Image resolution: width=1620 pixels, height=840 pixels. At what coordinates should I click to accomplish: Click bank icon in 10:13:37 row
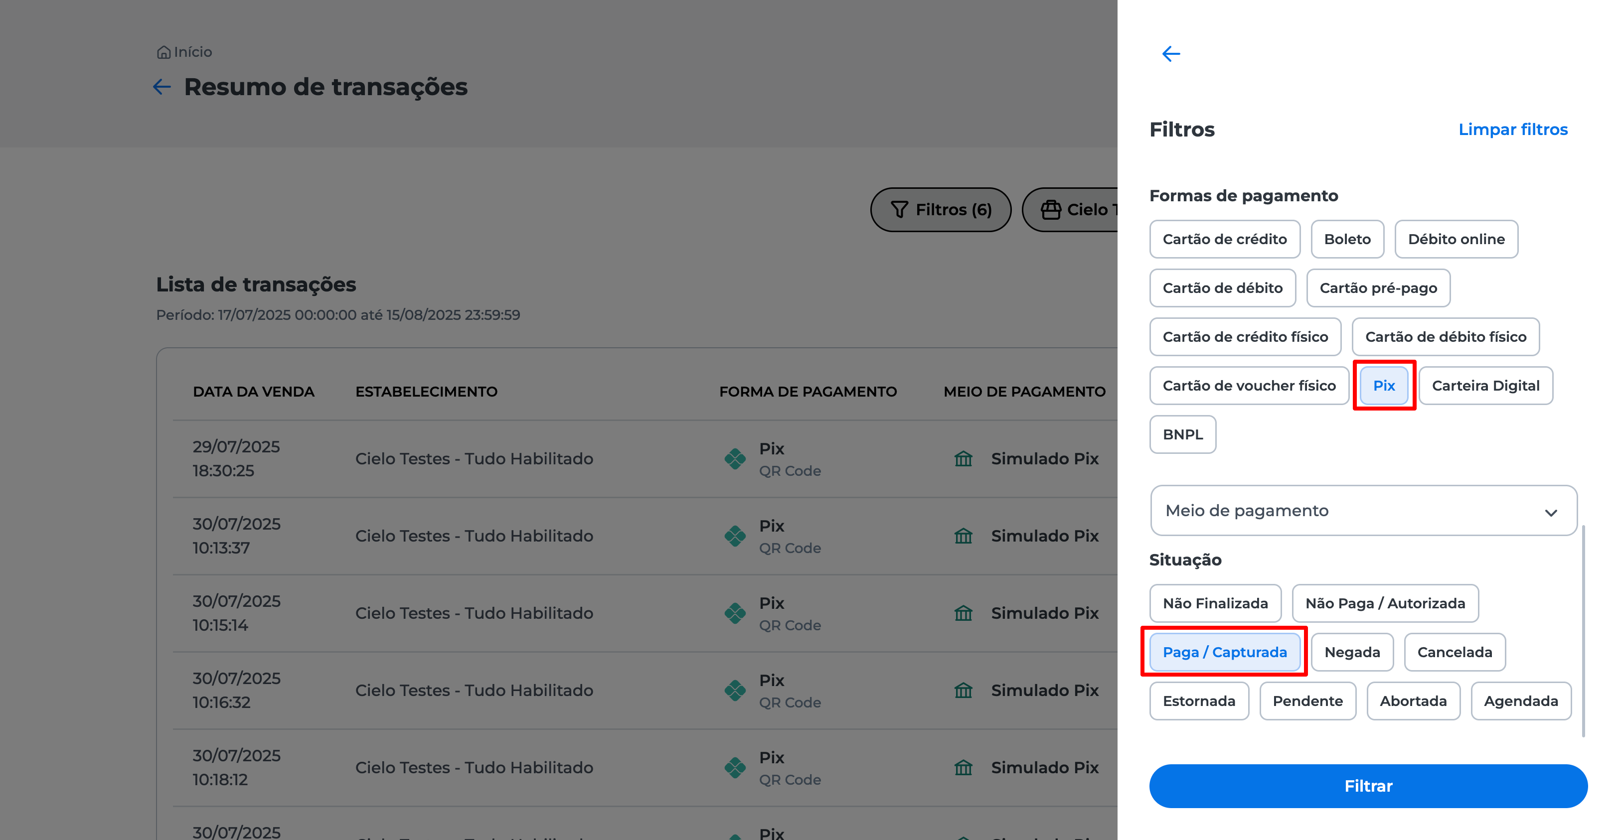(x=963, y=536)
